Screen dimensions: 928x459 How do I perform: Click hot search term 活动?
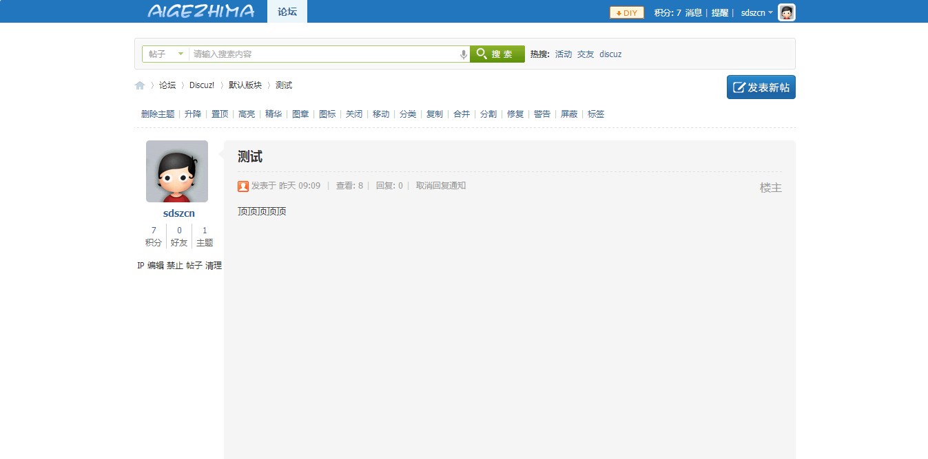tap(564, 54)
